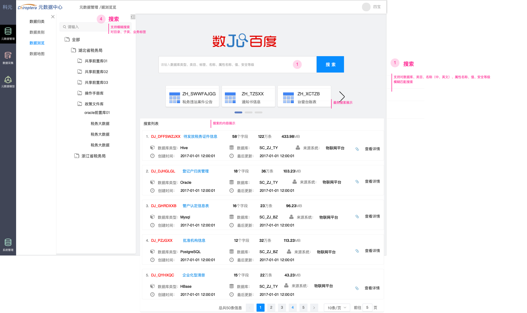Screen dimensions: 527x313
Task: Show next hot search cards arrow
Action: (x=342, y=96)
